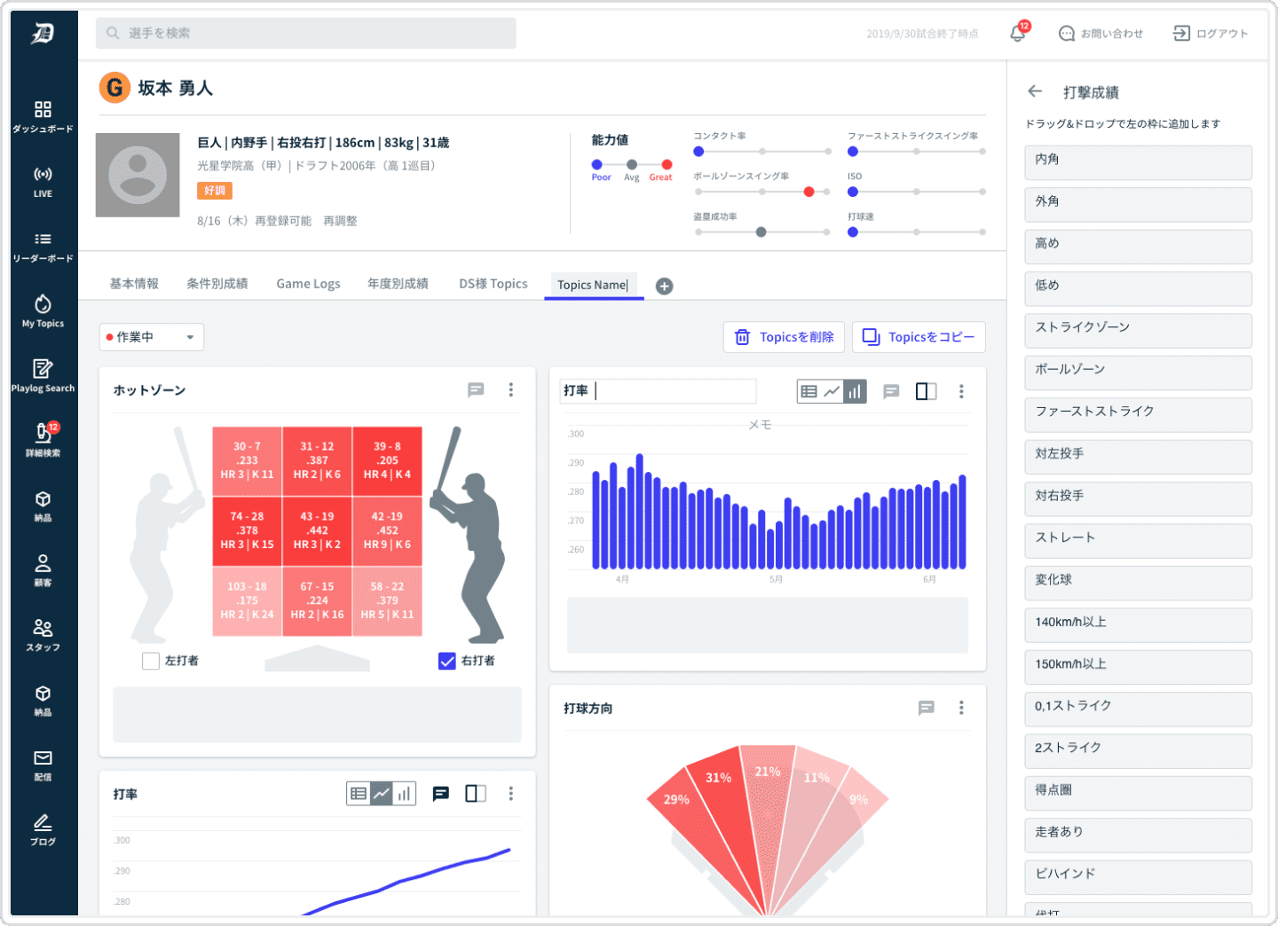Open more options on lower 打率 card

[510, 794]
